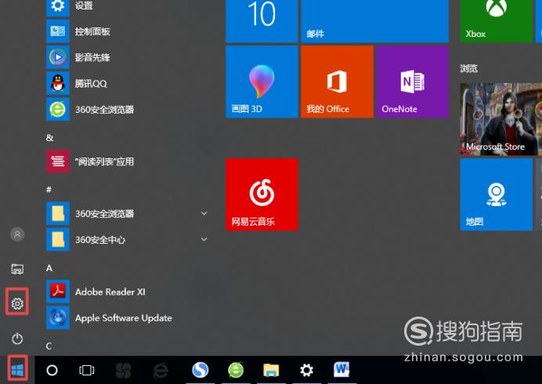542x384 pixels.
Task: Open "阅读列表"应用
Action: [128, 161]
